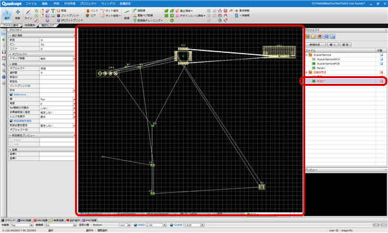The width and height of the screenshot is (388, 233).
Task: Select the PCB1 file in the project tree
Action: (321, 81)
